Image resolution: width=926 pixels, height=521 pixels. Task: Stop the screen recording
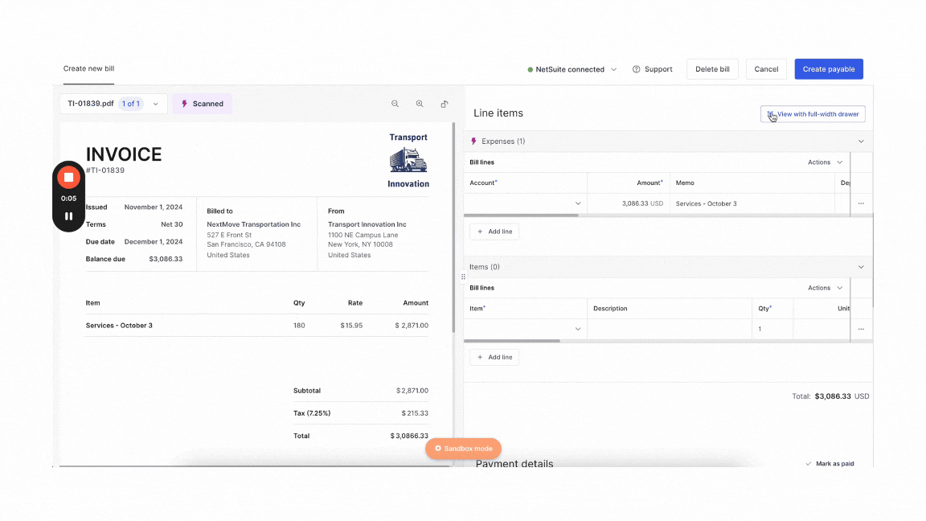click(x=68, y=177)
